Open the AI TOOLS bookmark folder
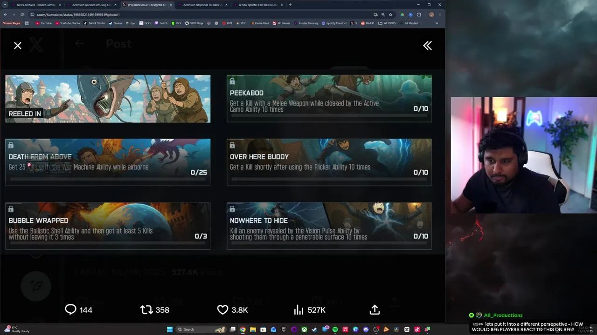Screen dimensions: 597x335 pos(387,23)
